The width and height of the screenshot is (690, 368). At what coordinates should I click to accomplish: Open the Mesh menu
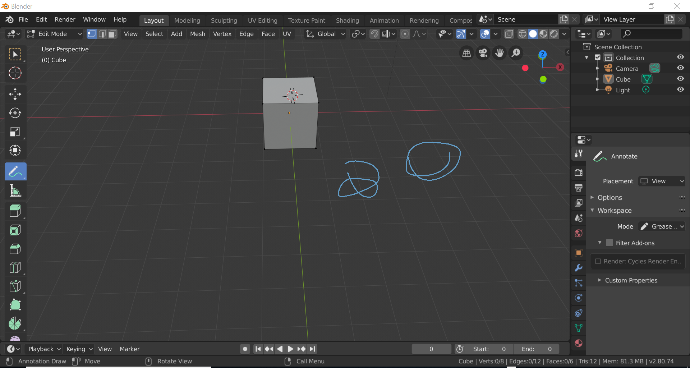197,34
